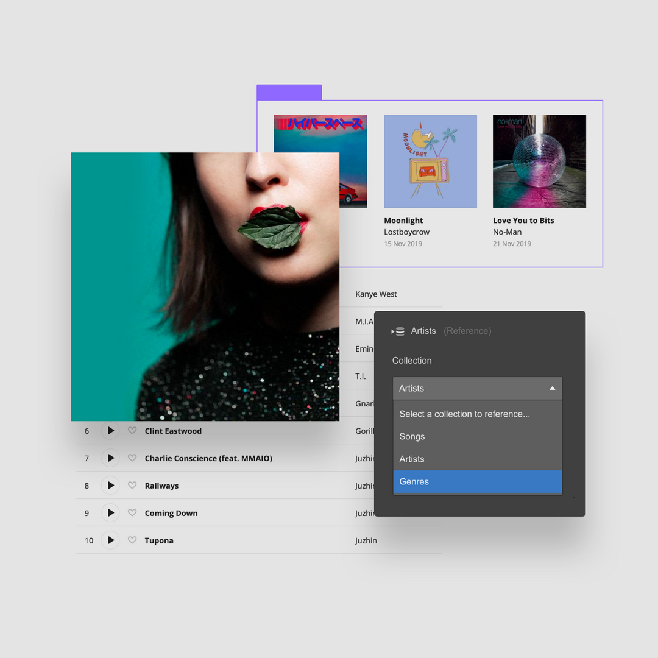Favorite the track "Clint Eastwood"
The image size is (658, 658).
(132, 431)
